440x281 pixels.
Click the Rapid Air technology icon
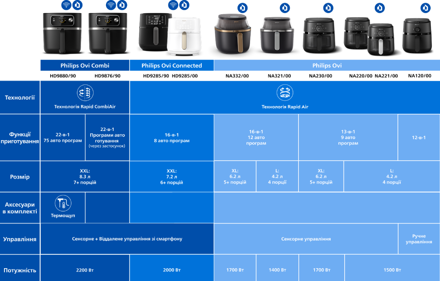(x=285, y=93)
